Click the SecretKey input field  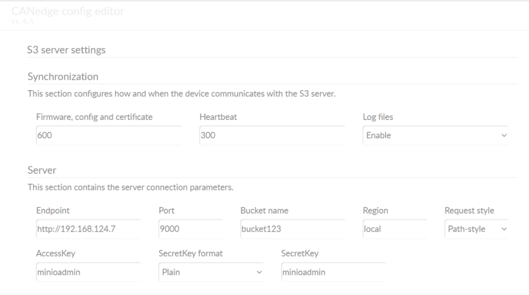tap(333, 272)
